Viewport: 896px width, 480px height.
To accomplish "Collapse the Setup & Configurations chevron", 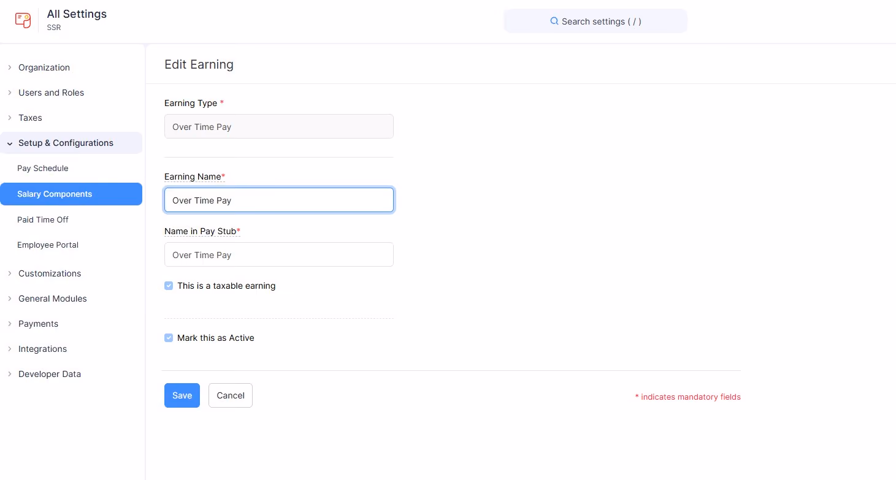I will pyautogui.click(x=10, y=143).
